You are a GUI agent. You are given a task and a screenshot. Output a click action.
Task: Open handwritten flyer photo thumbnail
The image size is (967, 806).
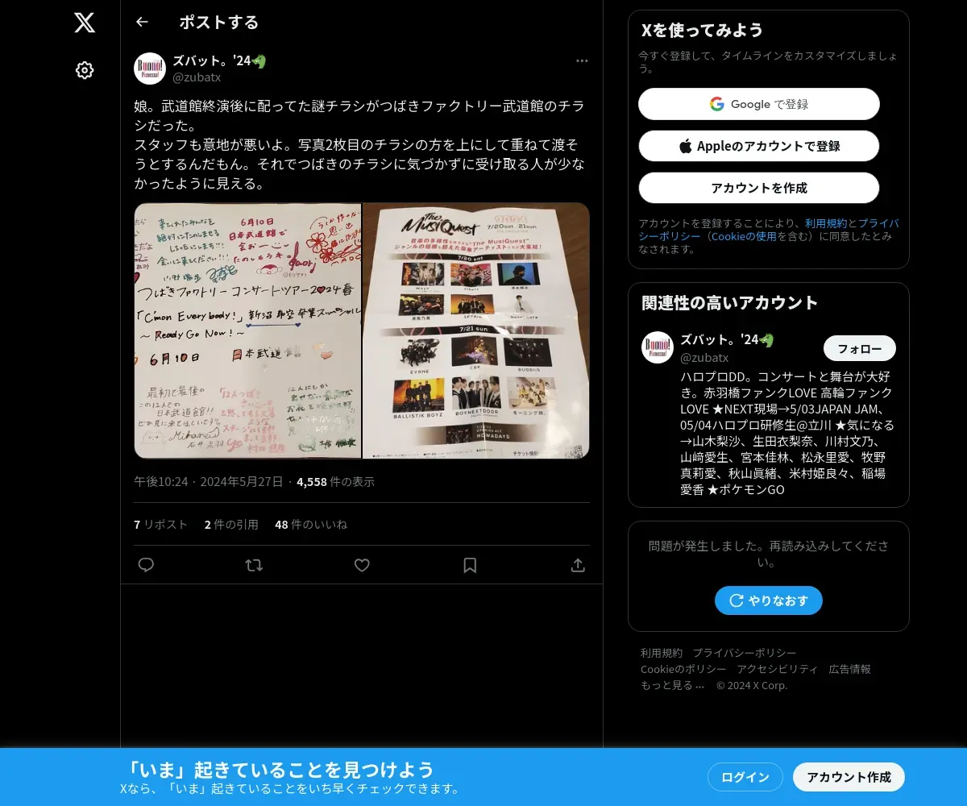tap(247, 330)
